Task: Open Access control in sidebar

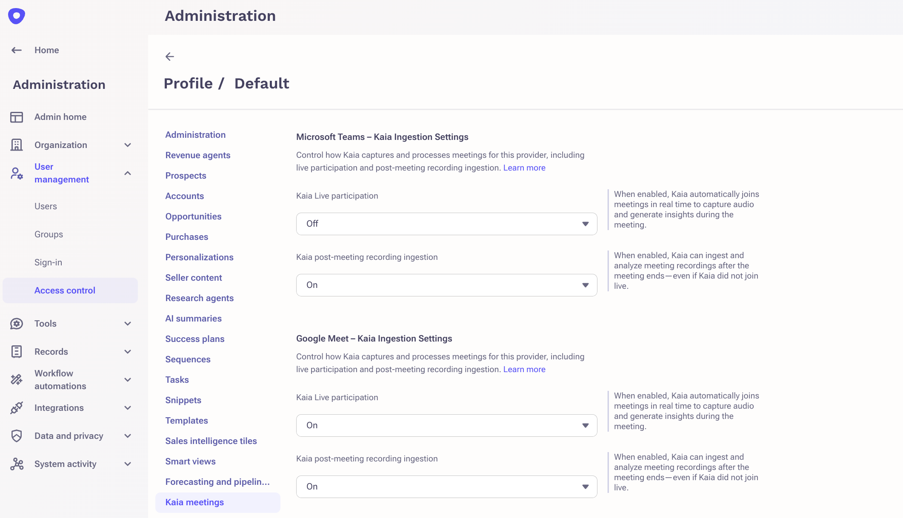Action: [65, 290]
